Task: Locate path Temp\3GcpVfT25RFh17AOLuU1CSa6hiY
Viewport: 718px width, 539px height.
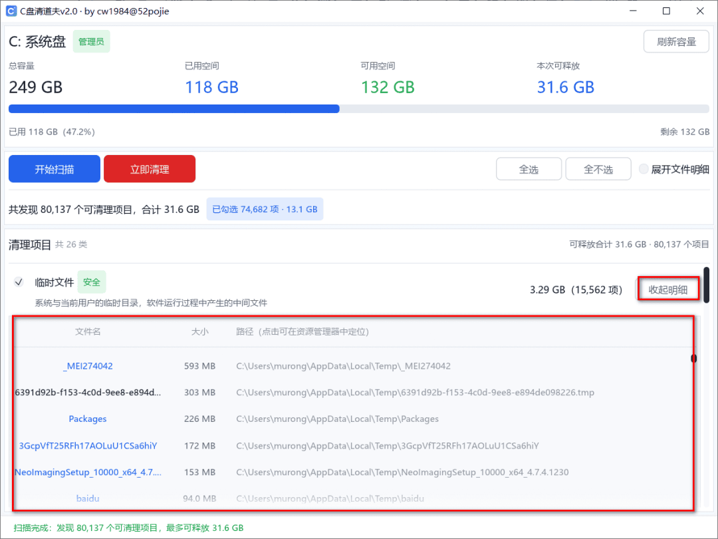Action: pos(388,445)
